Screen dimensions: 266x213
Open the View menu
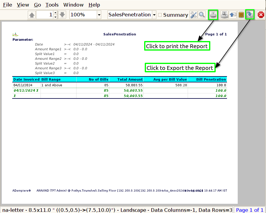click(x=23, y=5)
